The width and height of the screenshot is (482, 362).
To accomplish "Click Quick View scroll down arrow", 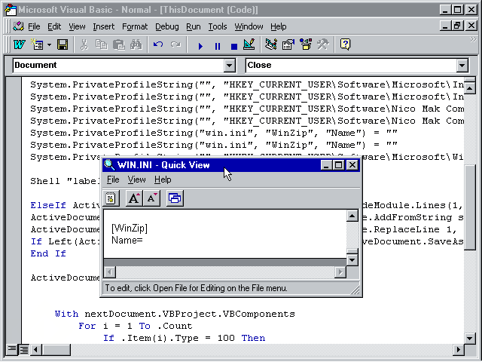I will click(x=352, y=260).
